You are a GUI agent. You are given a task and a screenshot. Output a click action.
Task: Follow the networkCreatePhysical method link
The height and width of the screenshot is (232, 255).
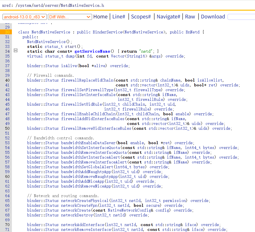85,201
